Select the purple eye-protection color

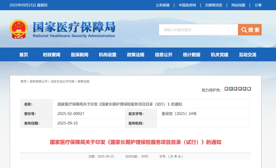point(245,89)
